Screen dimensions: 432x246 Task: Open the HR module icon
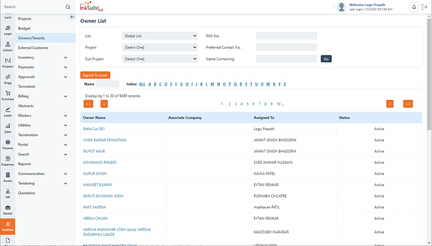(8, 193)
